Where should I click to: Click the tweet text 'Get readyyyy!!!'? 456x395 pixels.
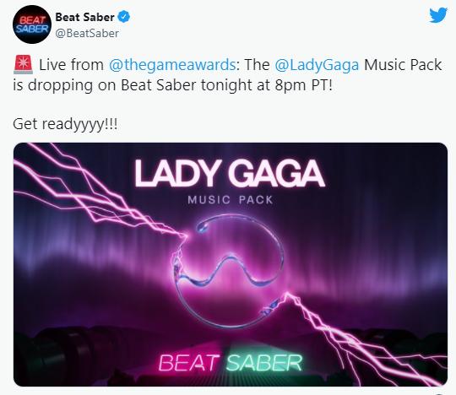[x=65, y=124]
